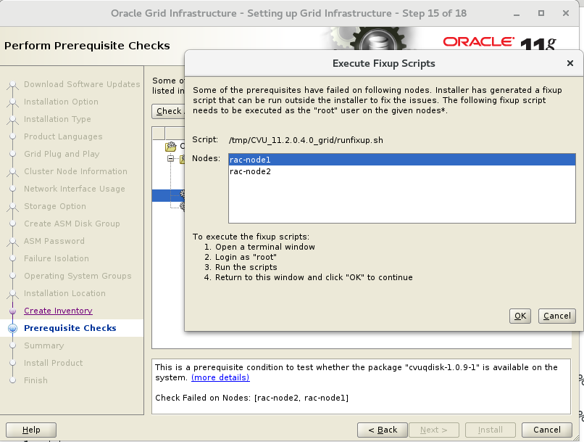This screenshot has height=442, width=584.
Task: Click the Oracle logo
Action: pyautogui.click(x=479, y=42)
